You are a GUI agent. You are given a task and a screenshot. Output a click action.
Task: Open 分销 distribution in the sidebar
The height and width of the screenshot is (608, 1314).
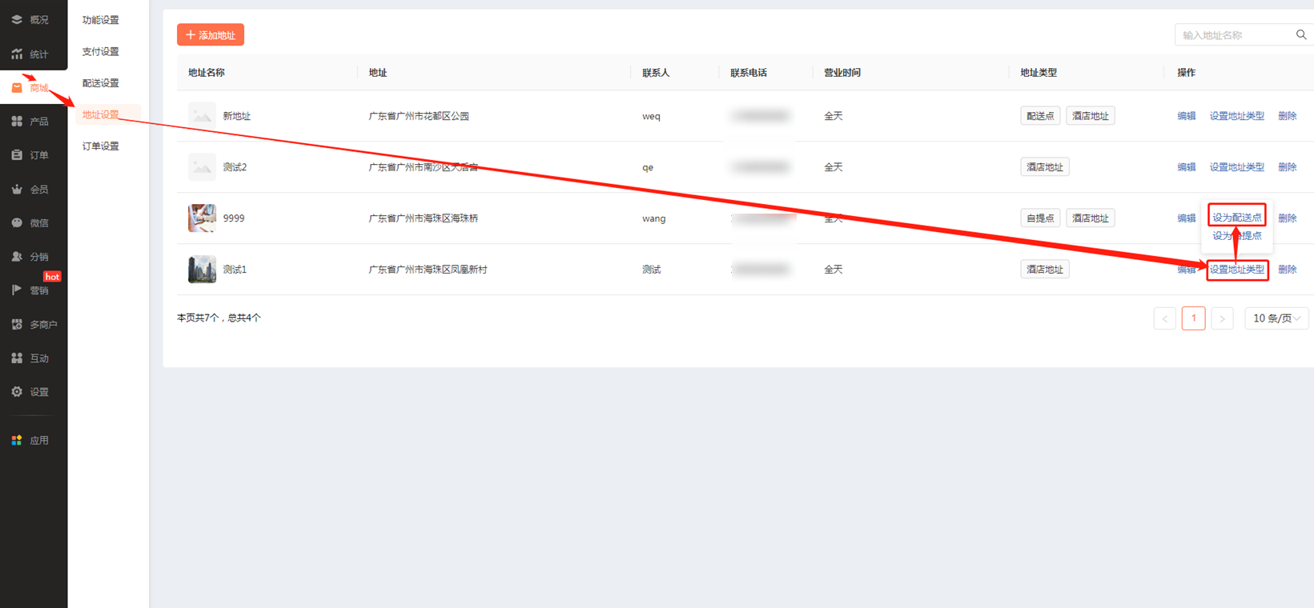point(30,257)
